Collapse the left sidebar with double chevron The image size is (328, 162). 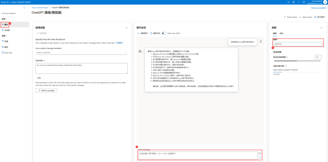click(x=24, y=7)
